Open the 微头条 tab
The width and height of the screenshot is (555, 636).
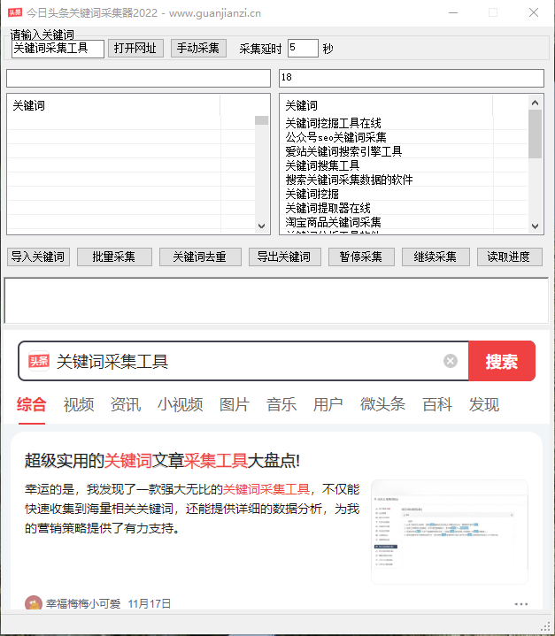(x=382, y=404)
